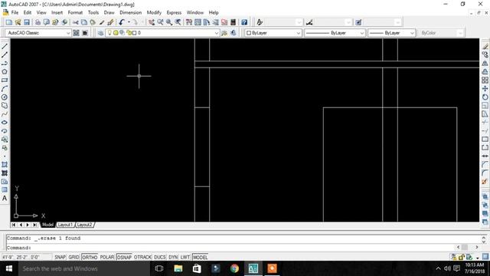Toggle OSNAP object snap
The image size is (490, 276).
tap(124, 258)
